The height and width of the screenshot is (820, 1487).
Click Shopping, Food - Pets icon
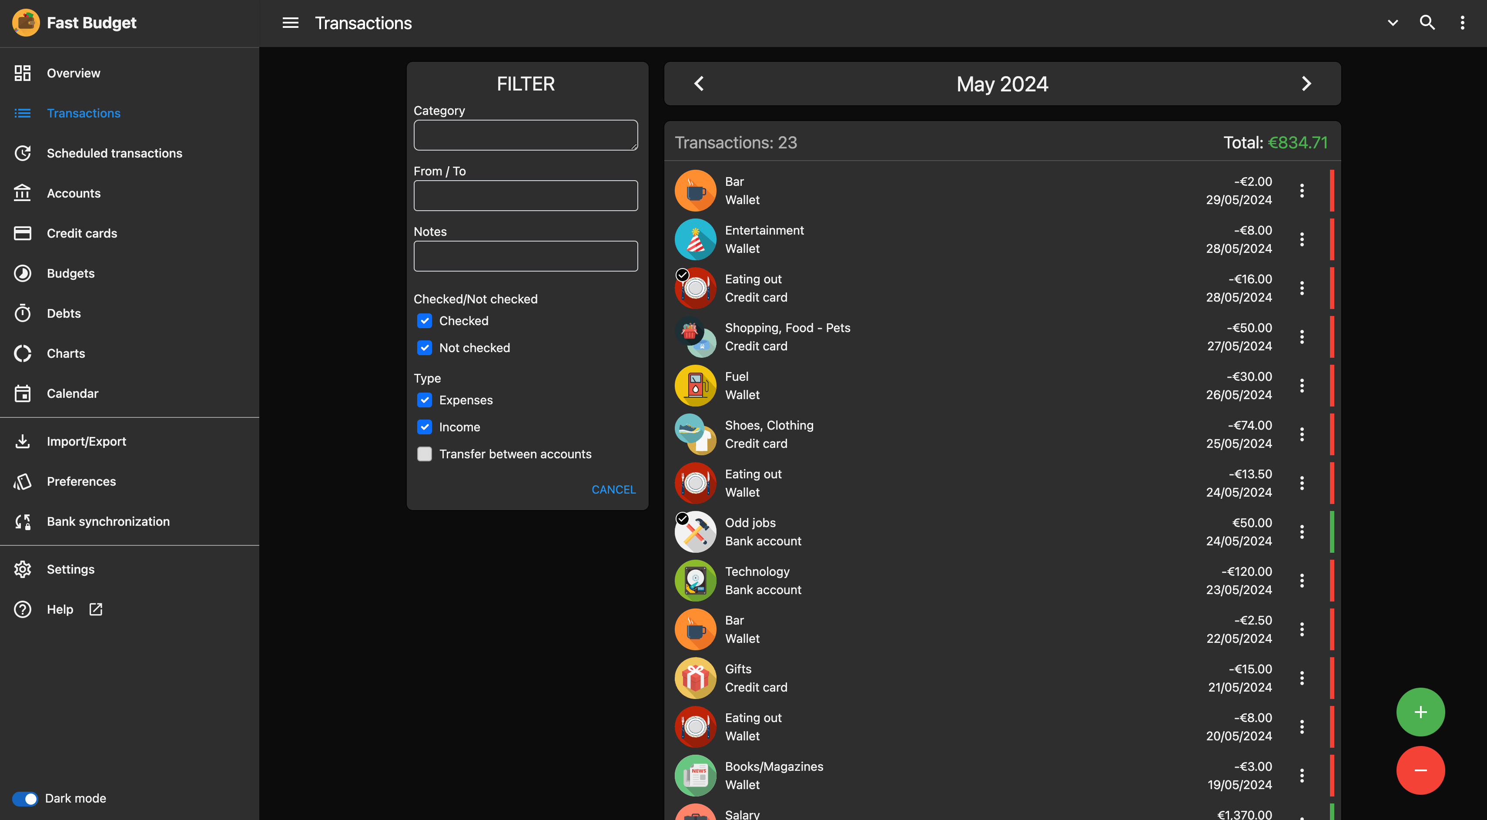coord(695,337)
